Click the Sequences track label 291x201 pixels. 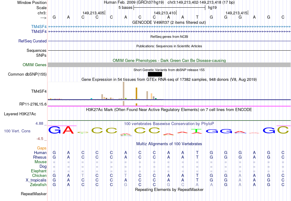click(36, 50)
